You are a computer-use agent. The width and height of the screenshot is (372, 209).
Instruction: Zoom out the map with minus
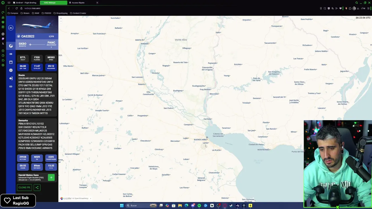tap(61, 21)
